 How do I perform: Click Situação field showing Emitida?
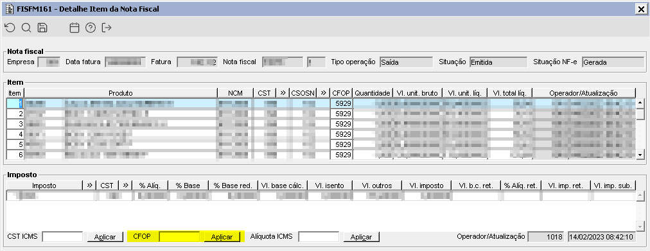click(498, 62)
